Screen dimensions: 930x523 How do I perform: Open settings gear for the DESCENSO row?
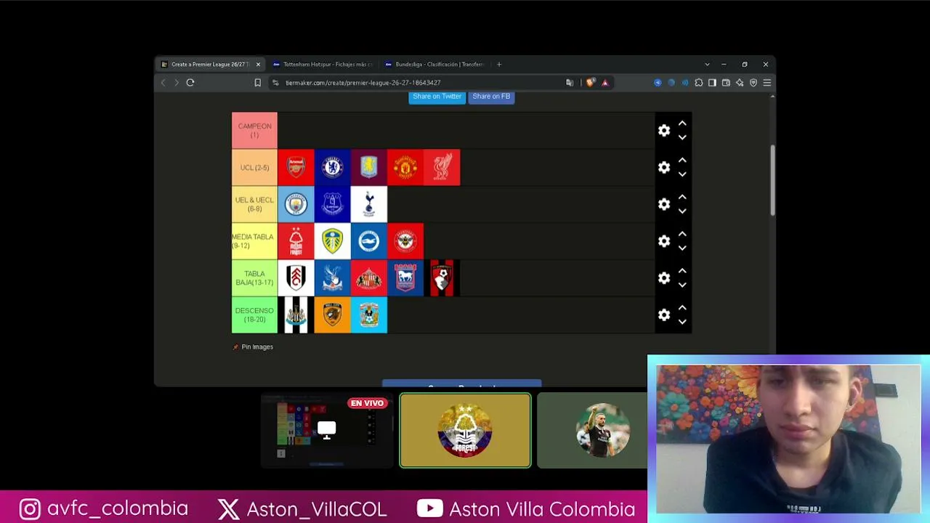(664, 315)
